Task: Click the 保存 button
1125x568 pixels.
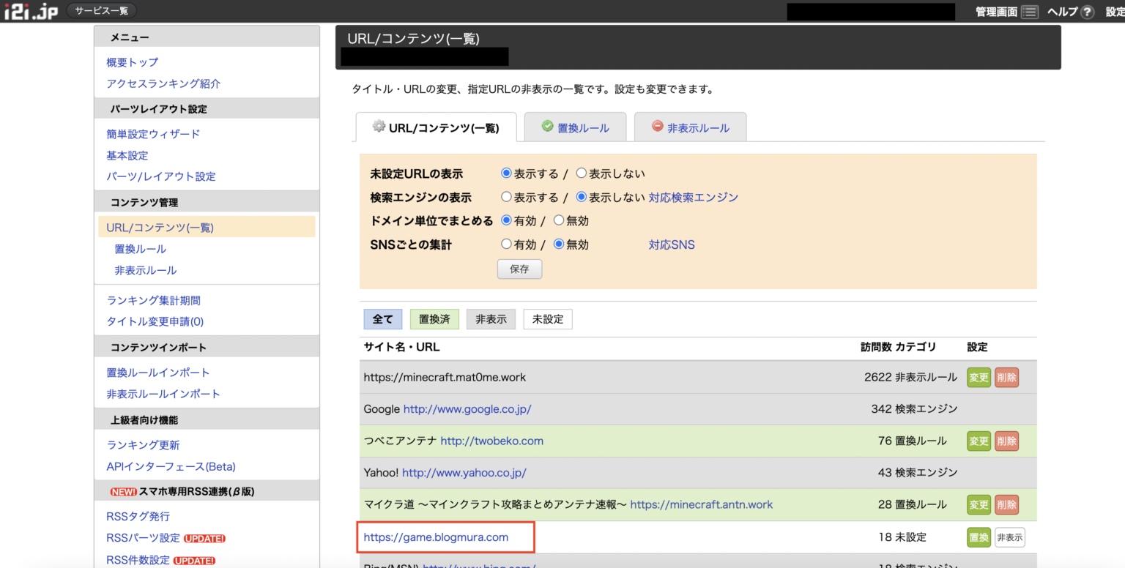Action: pyautogui.click(x=519, y=269)
